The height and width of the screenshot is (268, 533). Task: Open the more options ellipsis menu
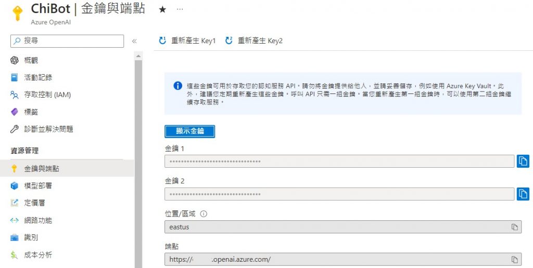pos(180,9)
